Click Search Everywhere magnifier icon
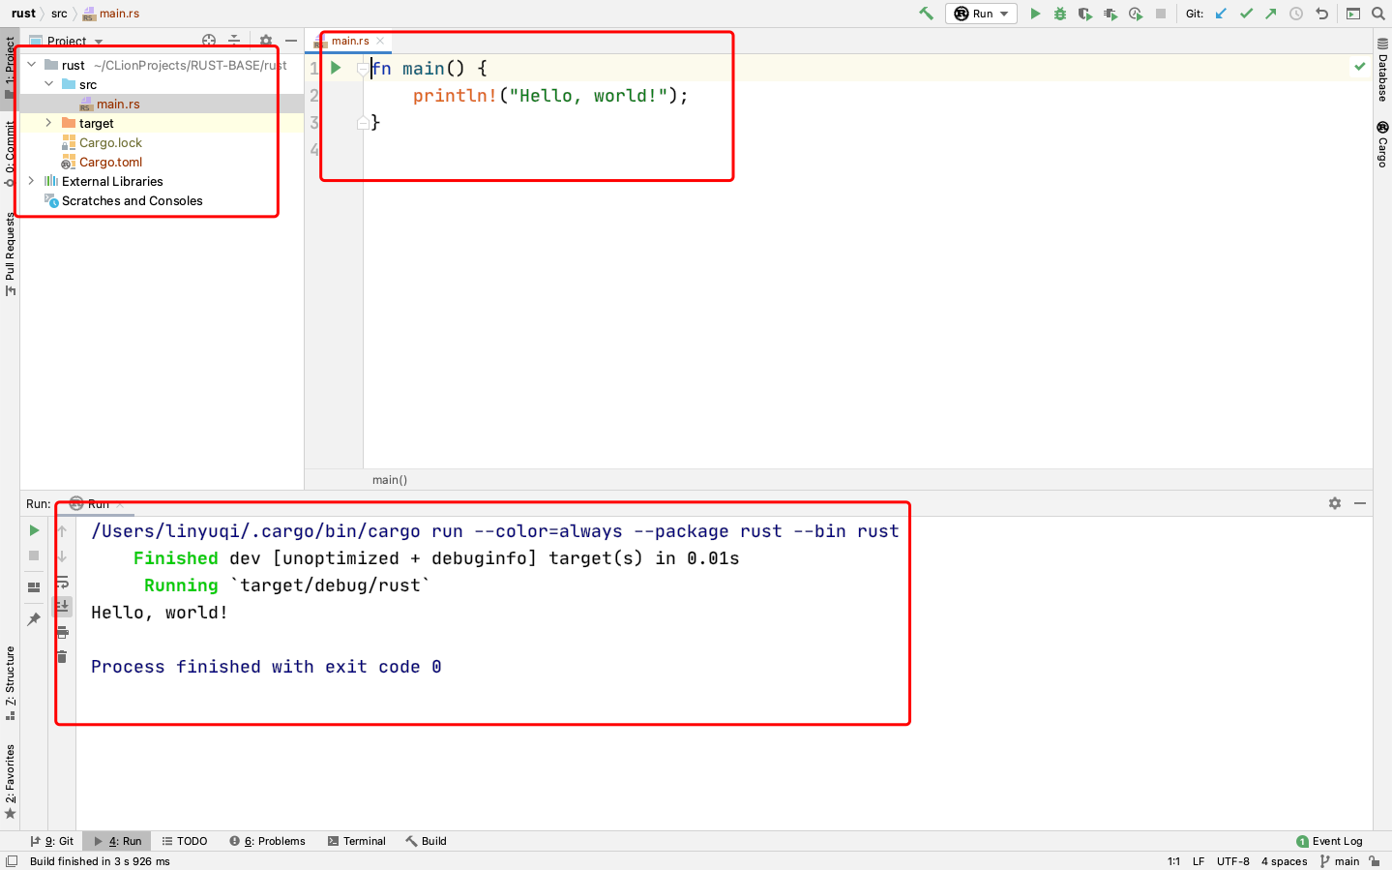Viewport: 1392px width, 870px height. tap(1378, 14)
